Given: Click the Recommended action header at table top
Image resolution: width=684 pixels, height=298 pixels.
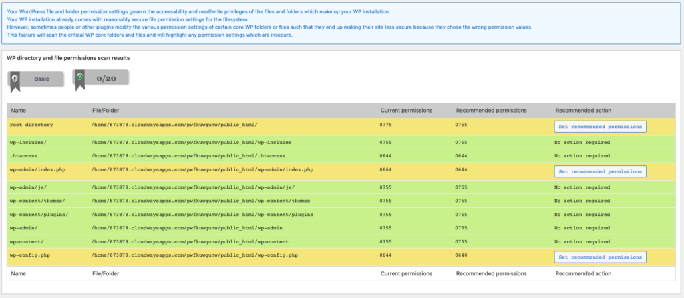Looking at the screenshot, I should 583,111.
